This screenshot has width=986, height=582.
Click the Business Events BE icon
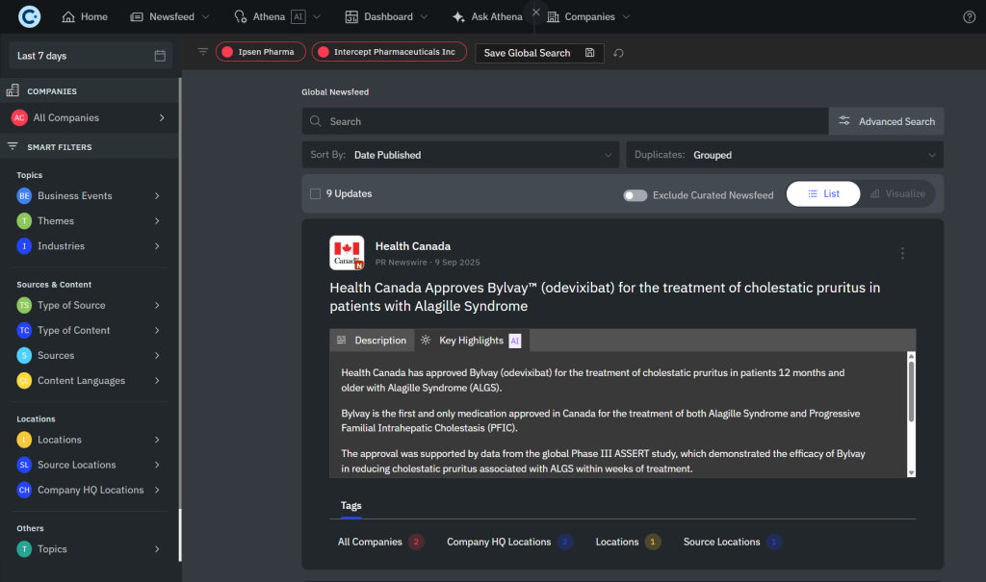click(x=24, y=195)
